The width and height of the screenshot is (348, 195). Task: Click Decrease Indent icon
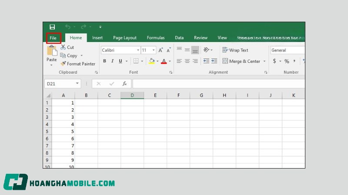[206, 61]
